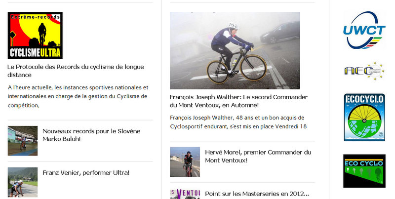View the foggy Mont Ventoux cyclist photo

pyautogui.click(x=235, y=50)
